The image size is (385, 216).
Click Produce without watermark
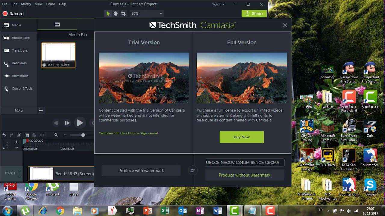(245, 175)
